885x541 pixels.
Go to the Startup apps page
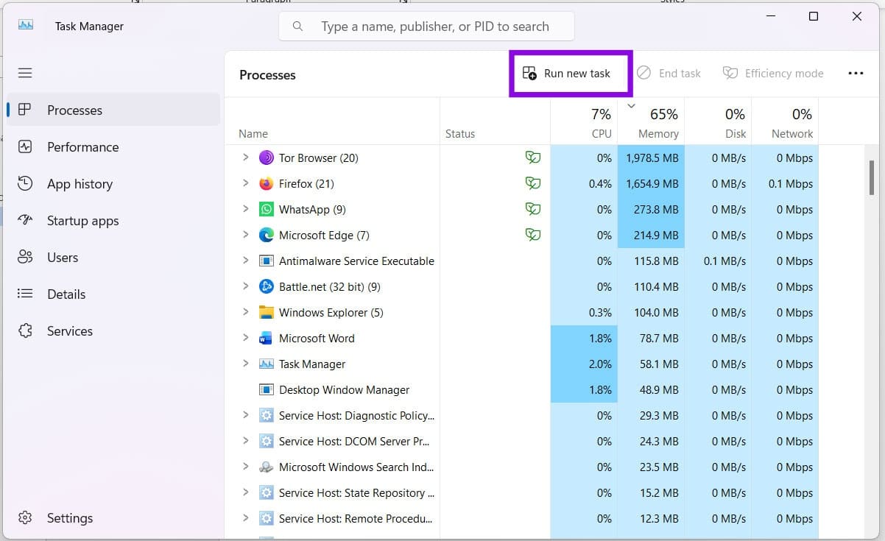[113, 220]
